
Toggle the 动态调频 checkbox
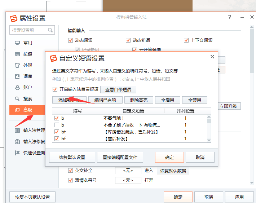pyautogui.click(x=70, y=40)
